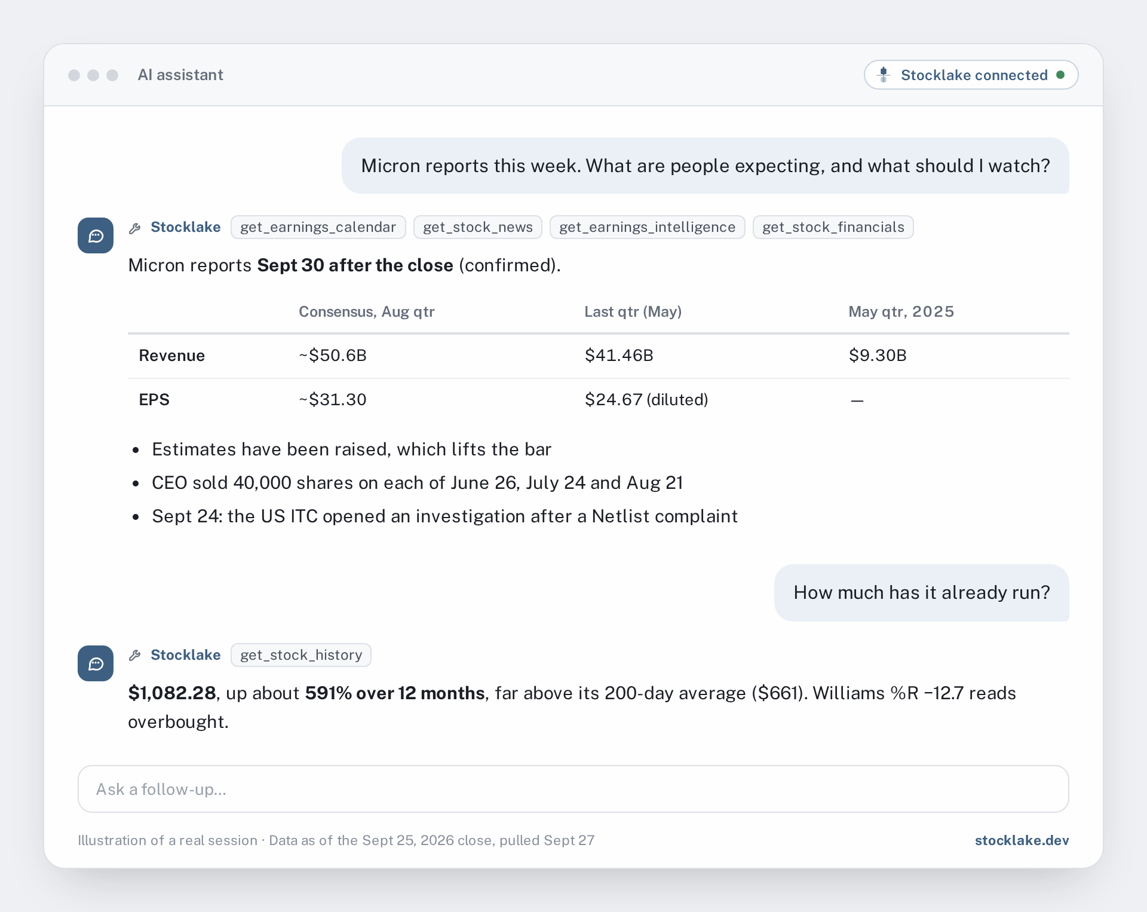The image size is (1147, 912).
Task: Click the assistant chat avatar beside the stock history reply
Action: point(96,663)
